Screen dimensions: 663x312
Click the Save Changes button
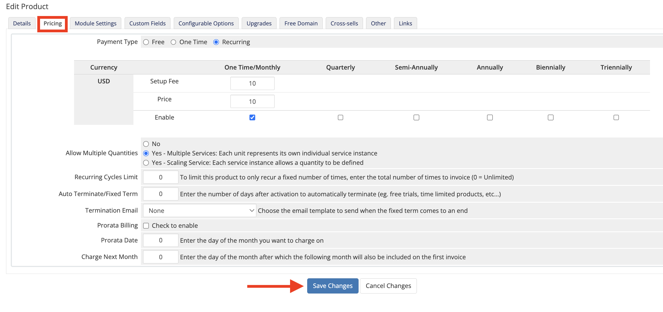pyautogui.click(x=333, y=286)
